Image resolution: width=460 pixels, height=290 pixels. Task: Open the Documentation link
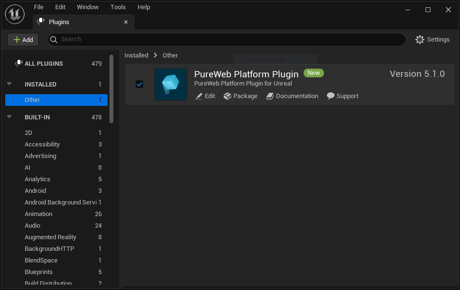292,96
